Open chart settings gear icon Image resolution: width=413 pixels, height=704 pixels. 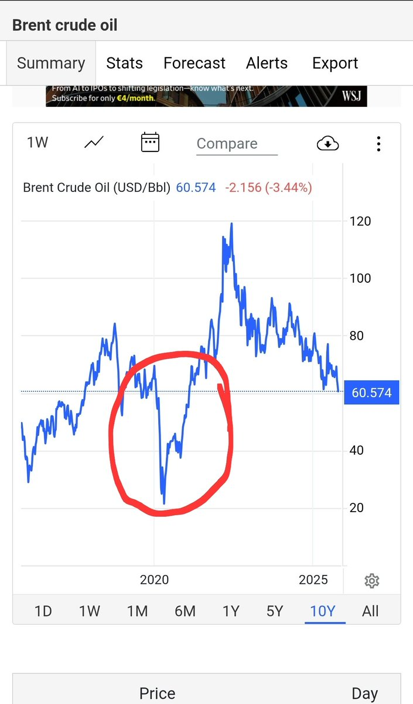pyautogui.click(x=371, y=581)
